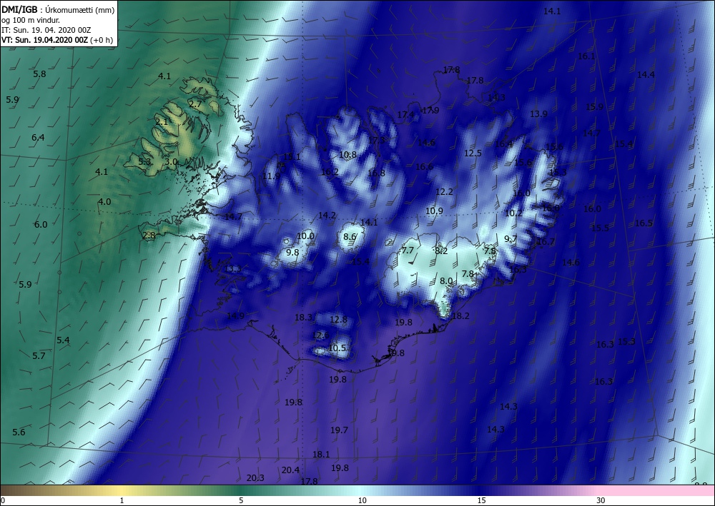This screenshot has width=715, height=506.
Task: Pick the yellow section of the color scale
Action: (121, 490)
